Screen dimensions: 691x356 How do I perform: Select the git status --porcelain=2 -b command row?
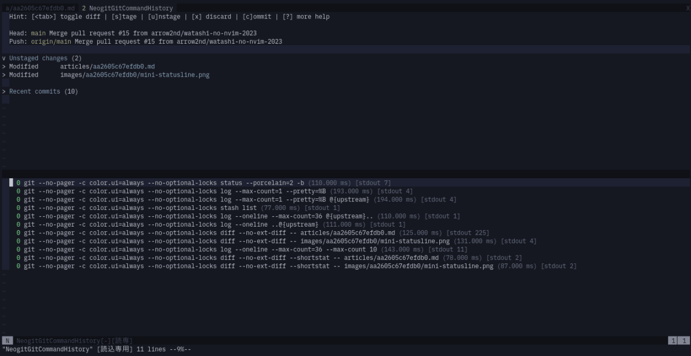point(204,183)
